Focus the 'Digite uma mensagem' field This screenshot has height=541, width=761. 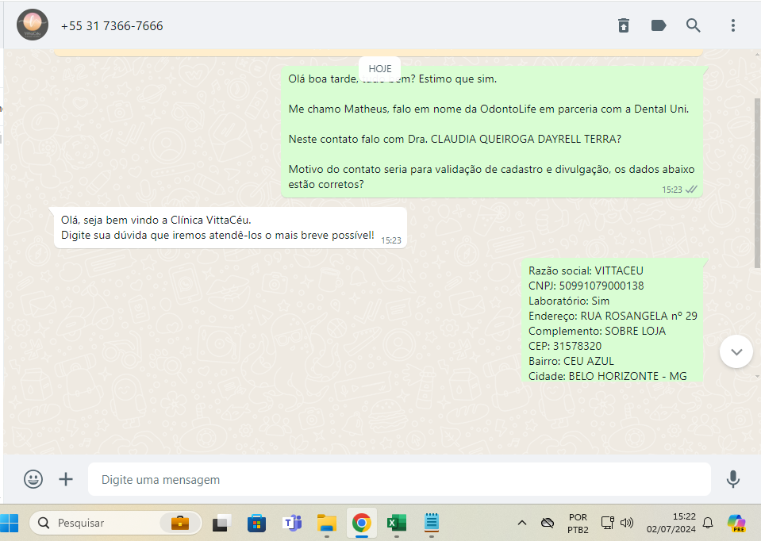click(x=399, y=479)
